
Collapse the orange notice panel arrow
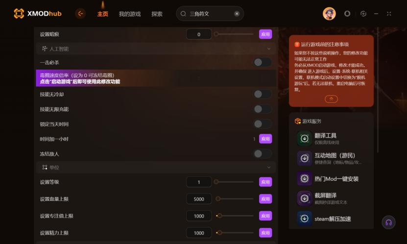[331, 99]
